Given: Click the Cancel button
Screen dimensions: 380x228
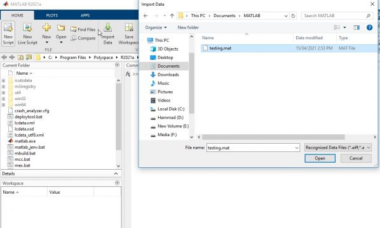Looking at the screenshot, I should click(356, 158).
